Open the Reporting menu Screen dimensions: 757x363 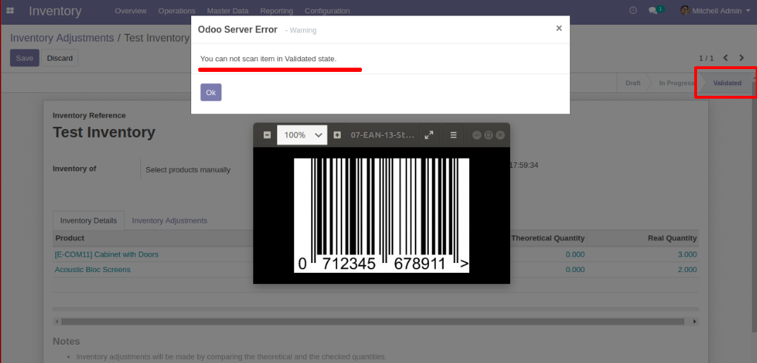click(x=277, y=11)
